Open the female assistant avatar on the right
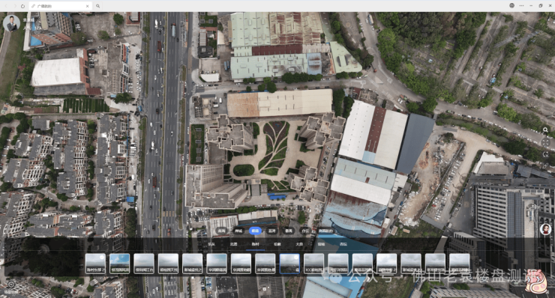555x298 pixels. (545, 229)
